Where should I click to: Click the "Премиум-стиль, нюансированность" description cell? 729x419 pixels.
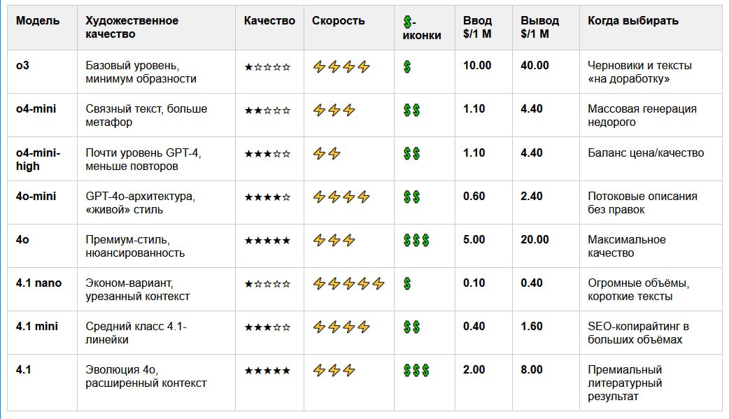[x=135, y=246]
